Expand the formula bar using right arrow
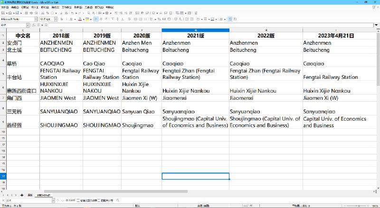The image size is (380, 208). click(377, 25)
